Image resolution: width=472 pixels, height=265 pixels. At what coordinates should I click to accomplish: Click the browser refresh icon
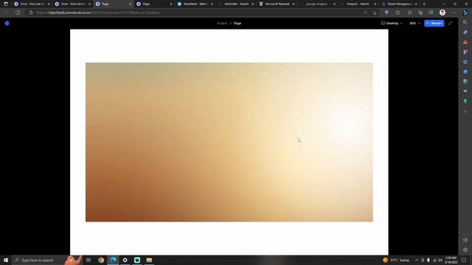(x=18, y=13)
